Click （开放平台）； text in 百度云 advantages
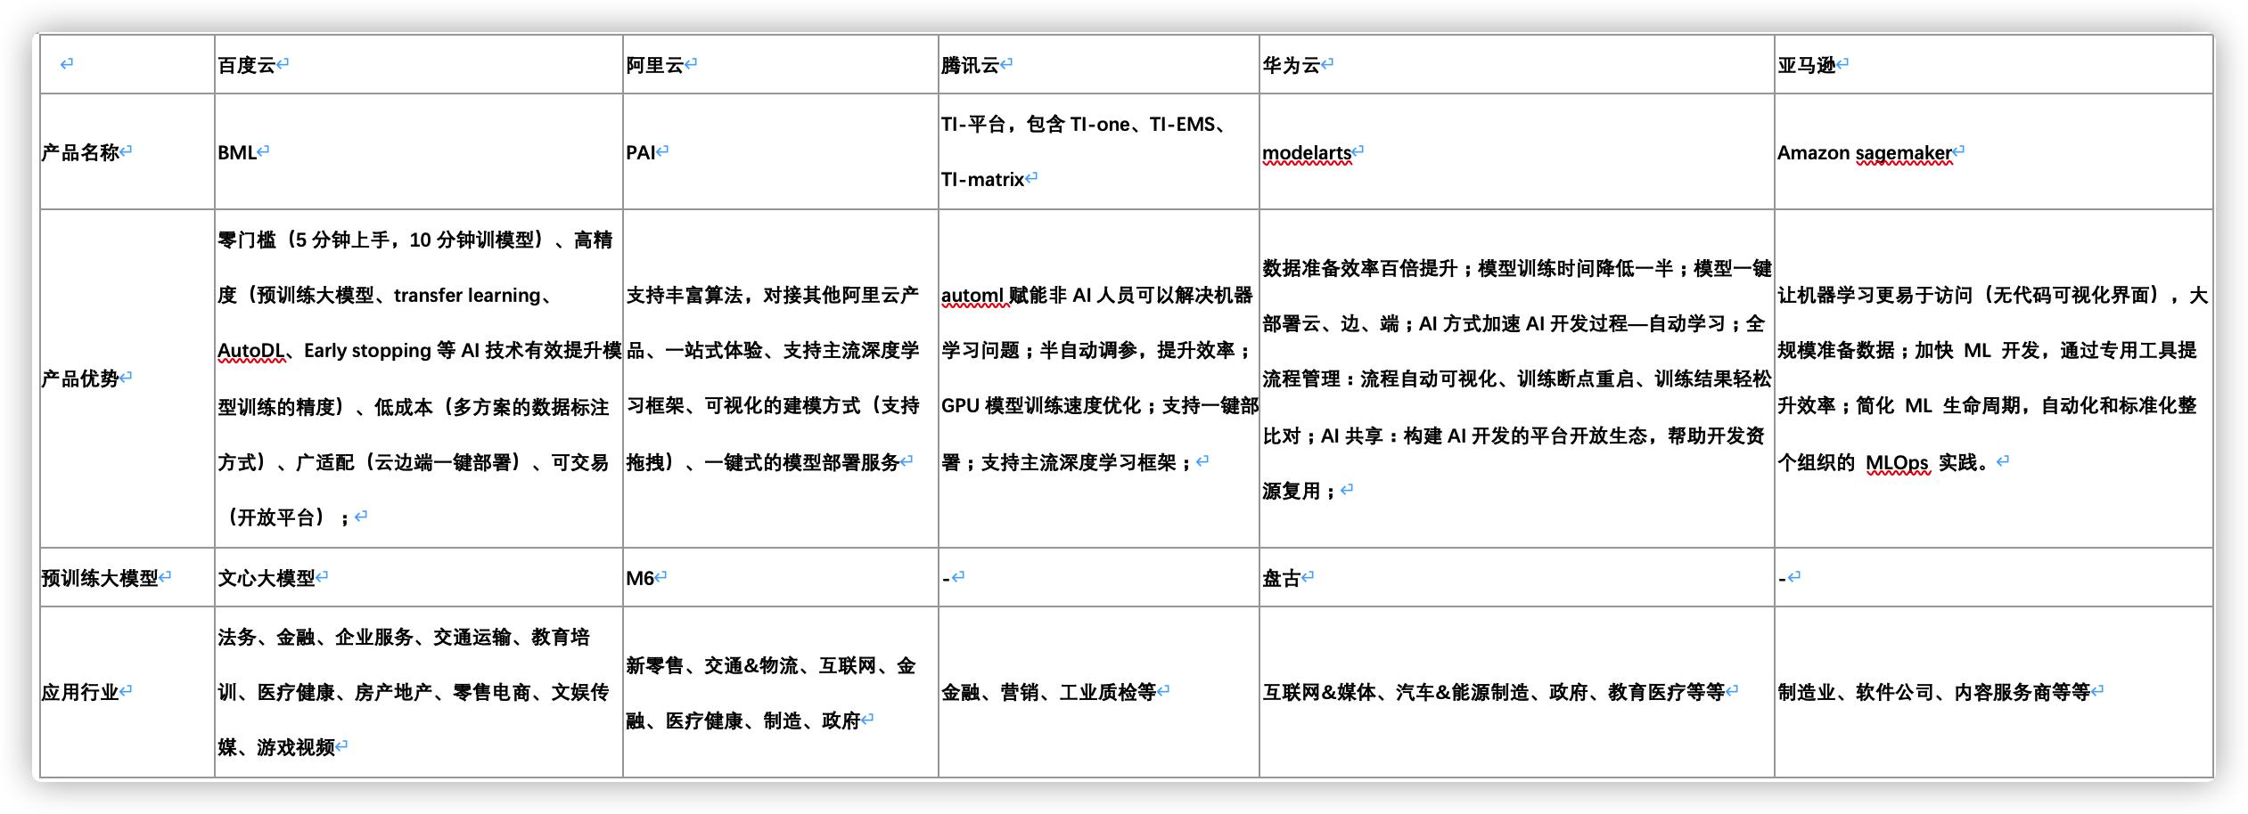Image resolution: width=2248 pixels, height=814 pixels. (285, 517)
